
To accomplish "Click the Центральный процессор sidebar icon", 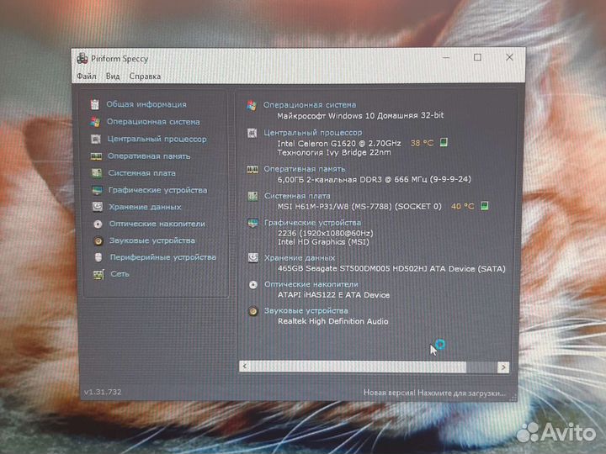I will point(95,139).
